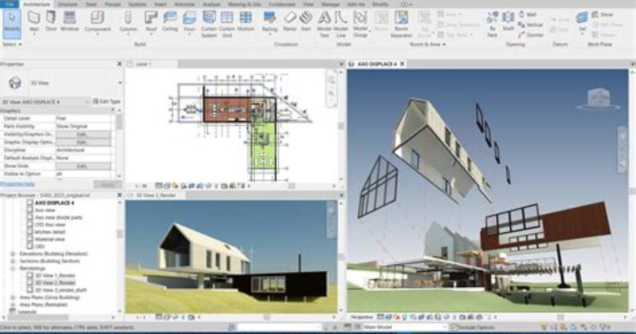Choose the Floor tool
The height and width of the screenshot is (334, 636).
[189, 22]
